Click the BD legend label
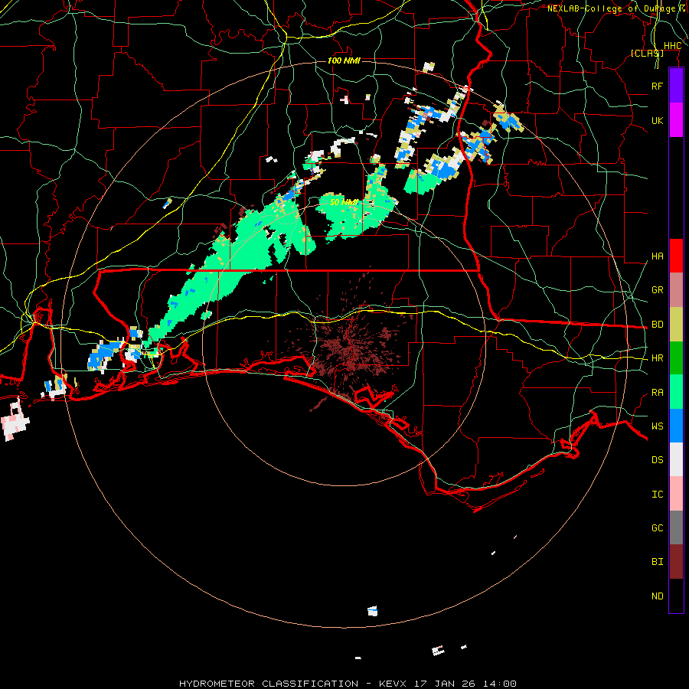689x689 pixels. pyautogui.click(x=657, y=325)
